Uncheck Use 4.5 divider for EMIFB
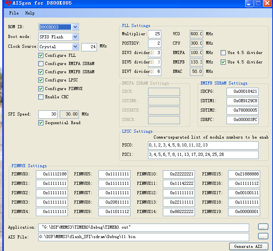The width and height of the screenshot is (273, 251). pos(223,62)
